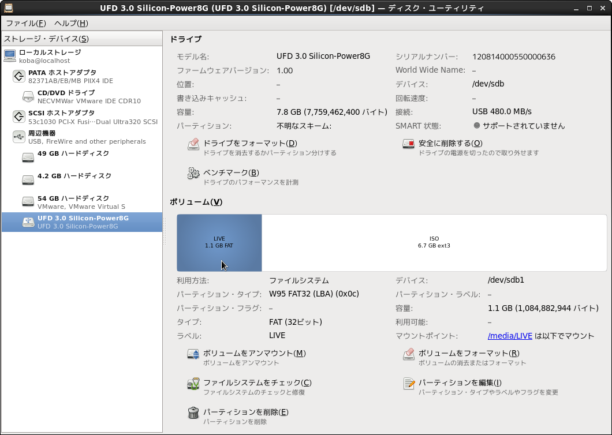Click the Check Filesystem icon
Viewport: 612px width, 435px height.
193,384
